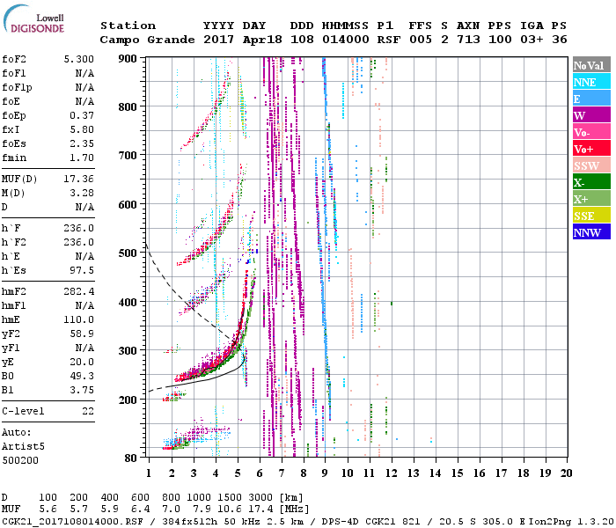The image size is (616, 528).
Task: Click the time value 014000
Action: 346,40
